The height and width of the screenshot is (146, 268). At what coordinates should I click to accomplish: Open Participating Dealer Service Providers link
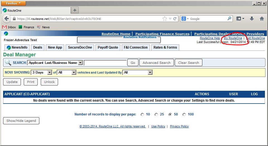(x=229, y=34)
